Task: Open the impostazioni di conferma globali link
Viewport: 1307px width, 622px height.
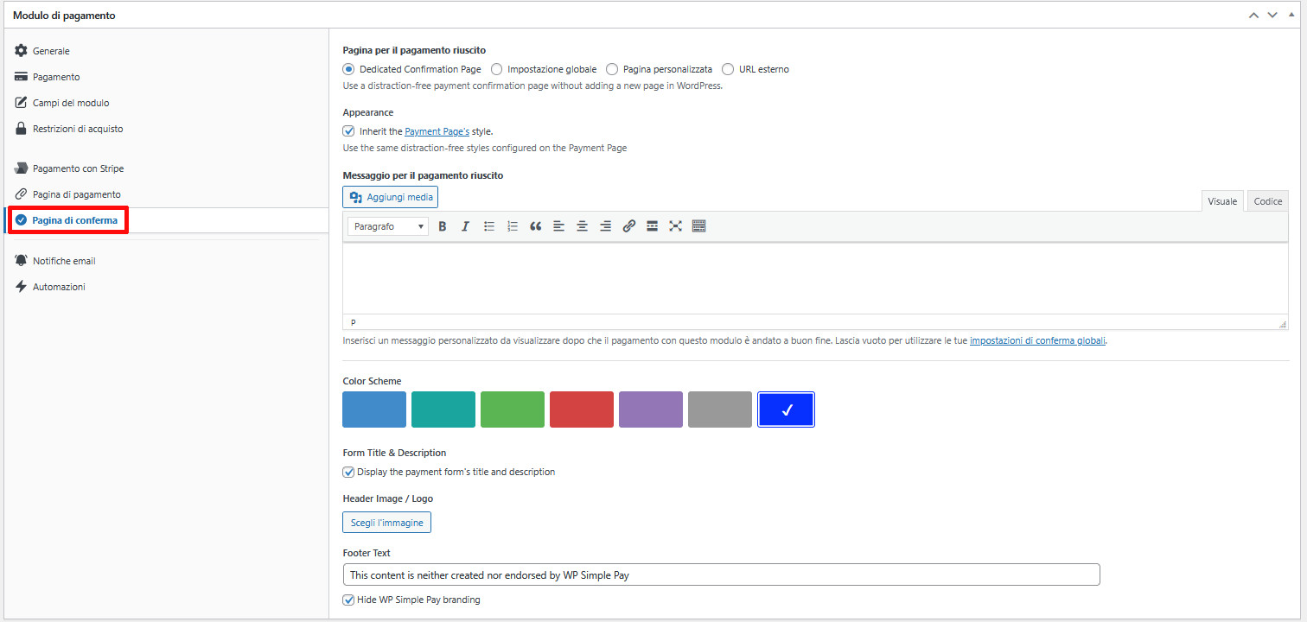Action: (1036, 340)
